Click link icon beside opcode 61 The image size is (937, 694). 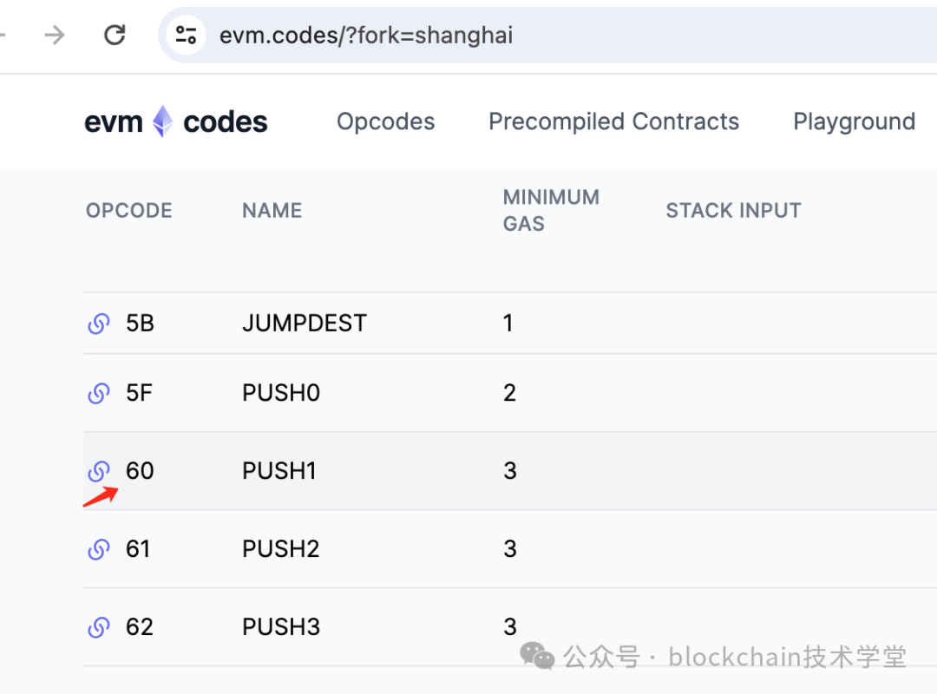coord(99,549)
